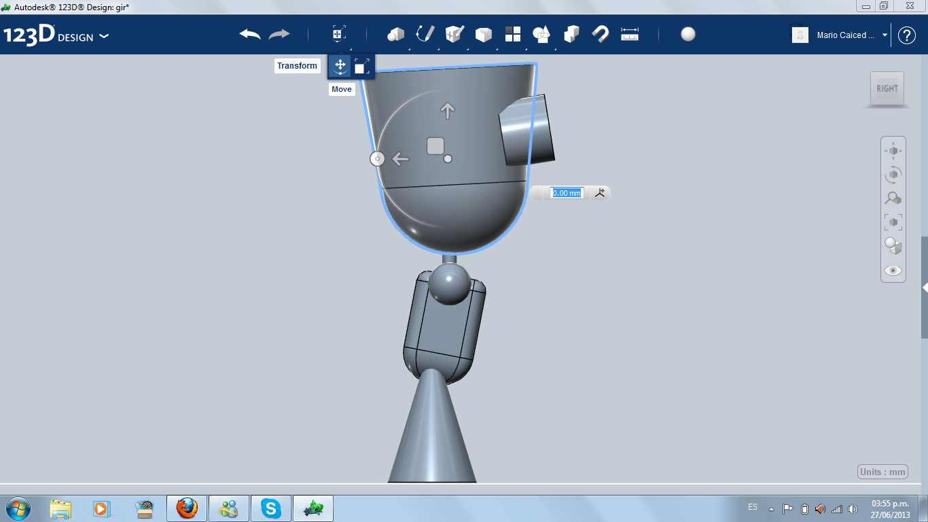This screenshot has width=928, height=522.
Task: Click the user avatar icon
Action: (800, 35)
